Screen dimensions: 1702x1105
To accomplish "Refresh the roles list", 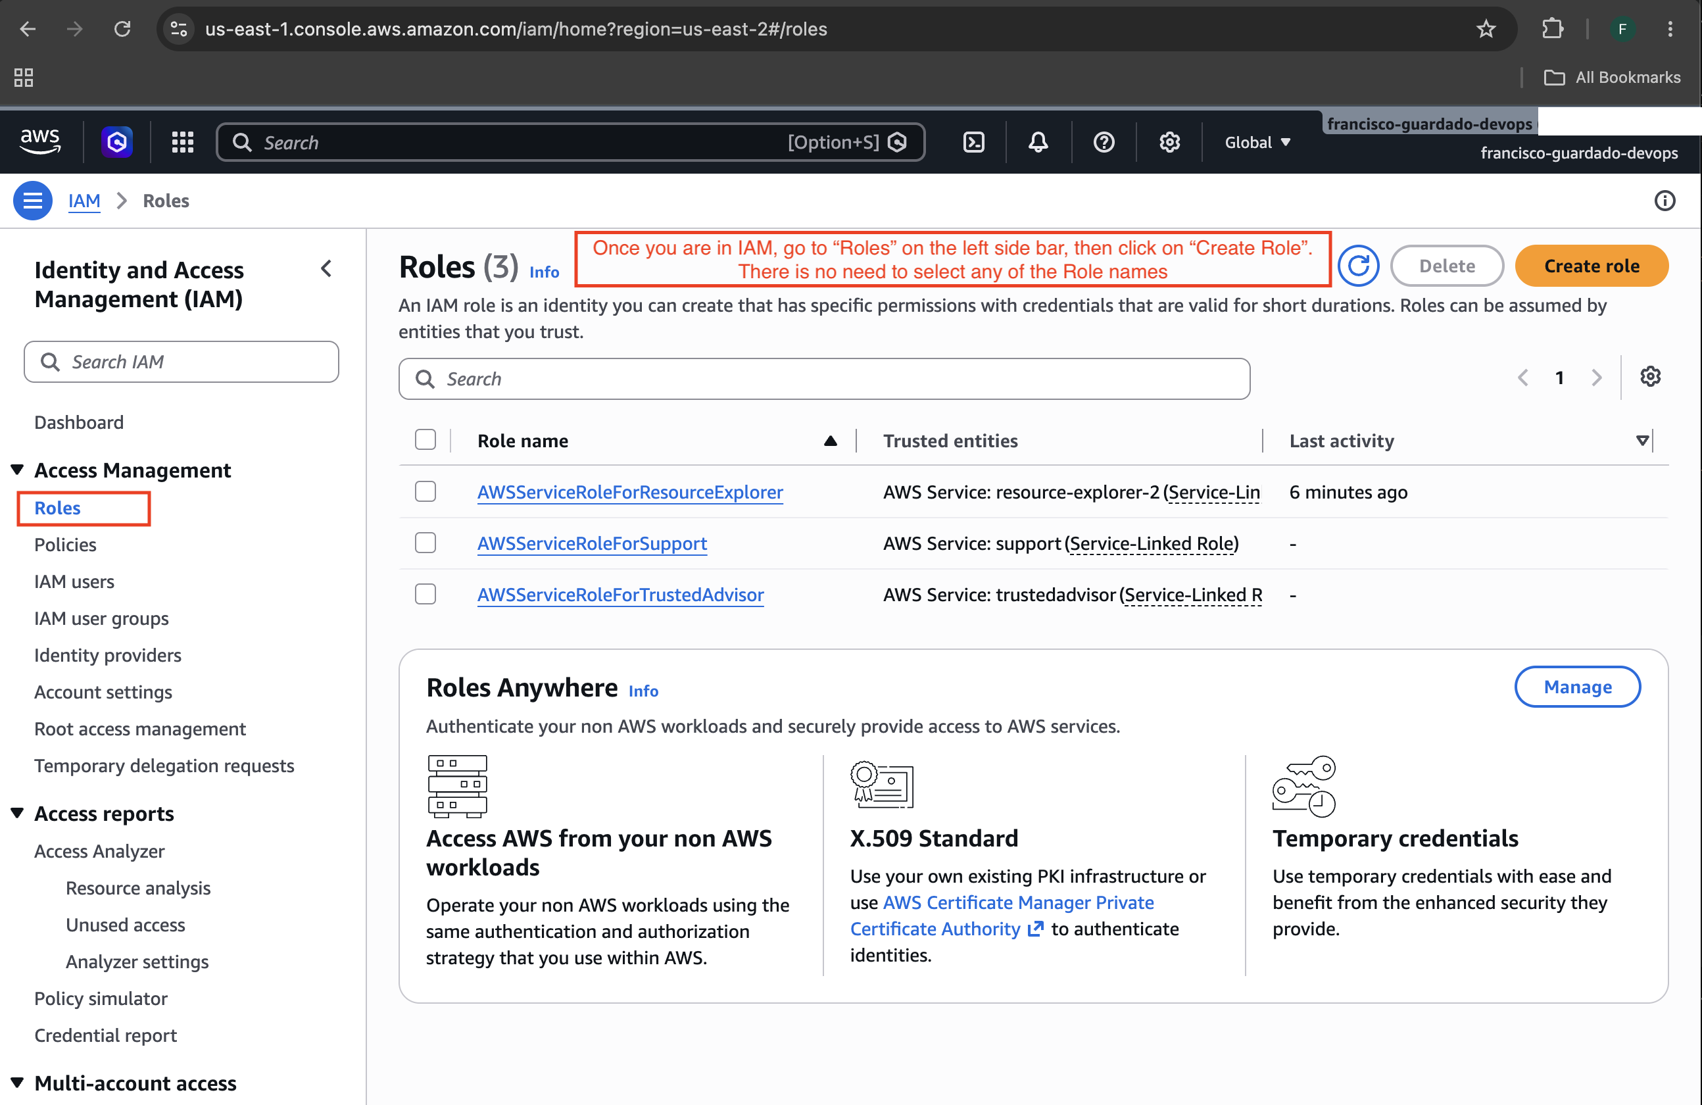I will [1358, 266].
